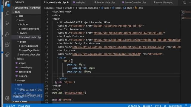The height and width of the screenshot is (107, 191).
Task: Click line number 14 in gutter
Action: point(47,57)
